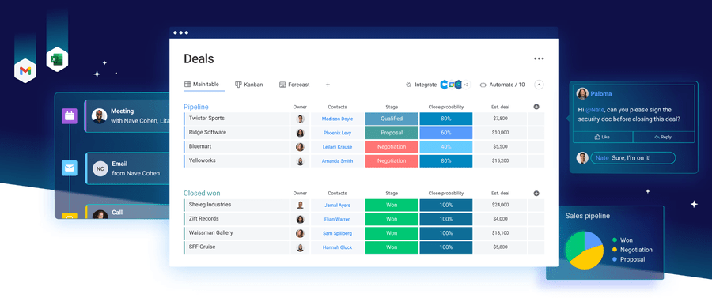
Task: Open Madison Doyle contact link
Action: point(337,119)
